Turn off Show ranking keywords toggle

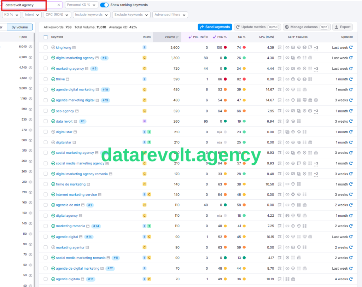[x=104, y=5]
